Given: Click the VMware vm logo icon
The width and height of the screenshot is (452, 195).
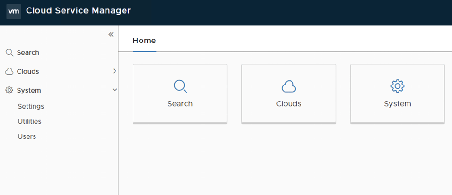Looking at the screenshot, I should (14, 11).
